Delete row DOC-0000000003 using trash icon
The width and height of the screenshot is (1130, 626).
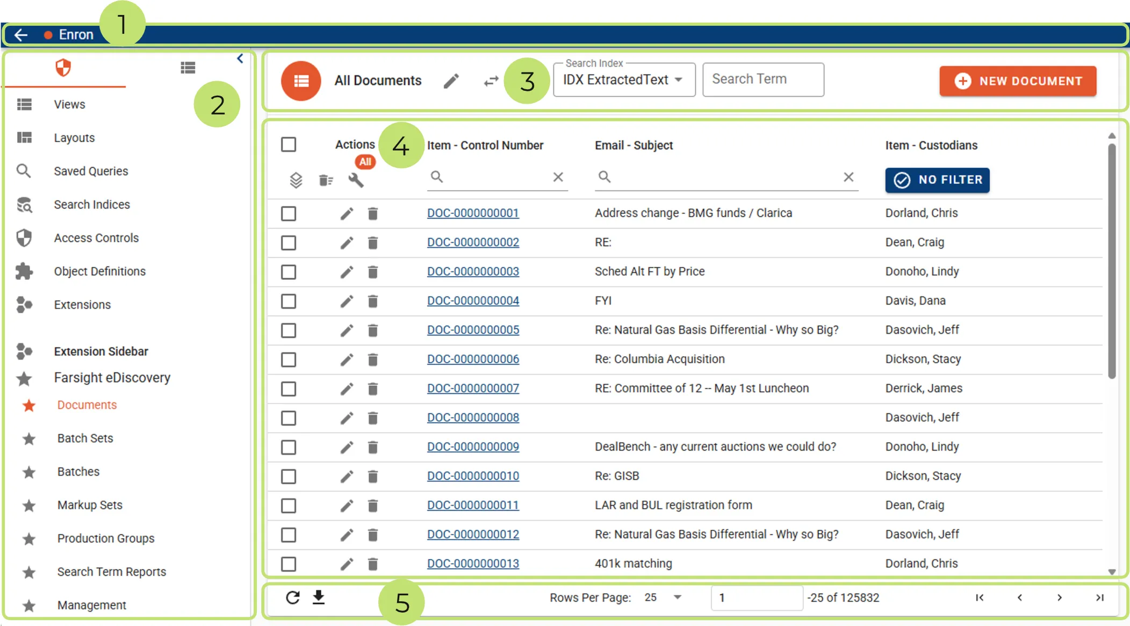[x=372, y=272]
